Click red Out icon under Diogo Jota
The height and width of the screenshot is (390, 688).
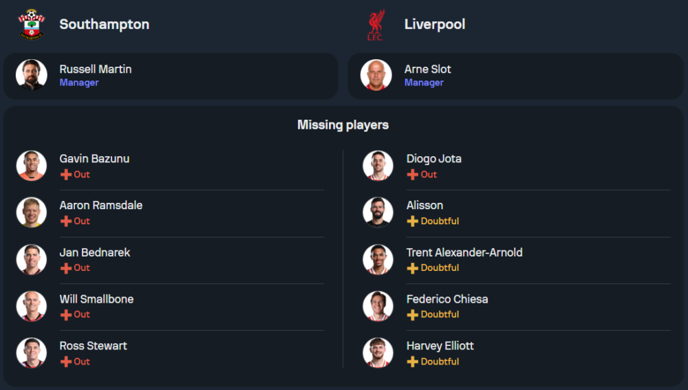[x=412, y=174]
